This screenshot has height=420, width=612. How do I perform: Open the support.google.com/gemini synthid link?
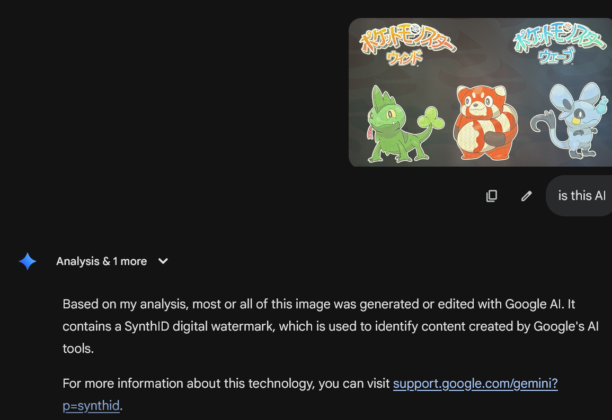[x=475, y=384]
